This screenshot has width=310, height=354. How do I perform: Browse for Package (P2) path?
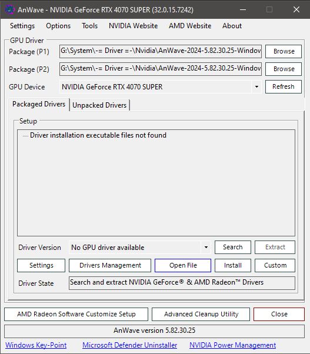[x=284, y=69]
